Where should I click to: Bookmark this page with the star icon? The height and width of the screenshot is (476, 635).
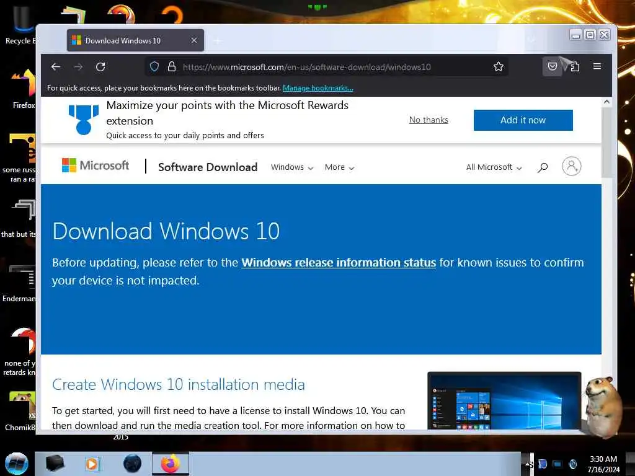point(499,66)
